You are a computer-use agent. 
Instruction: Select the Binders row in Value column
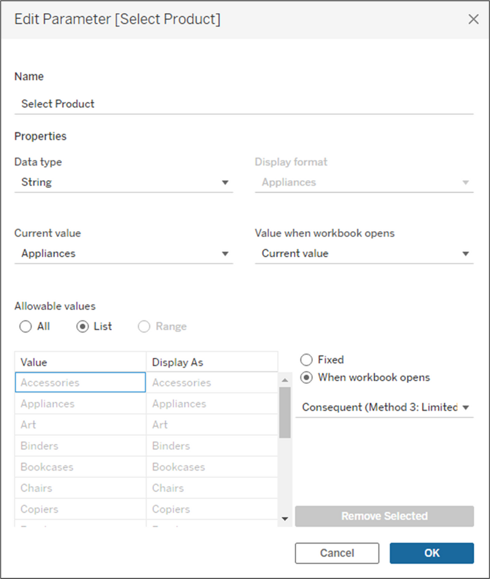tap(80, 446)
